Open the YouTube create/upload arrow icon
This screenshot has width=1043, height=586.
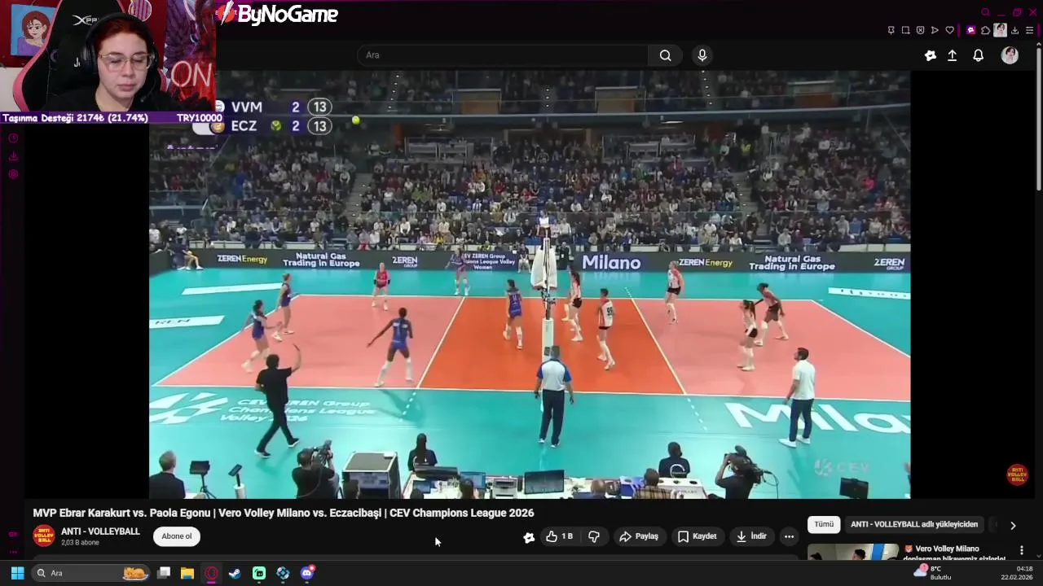click(952, 55)
